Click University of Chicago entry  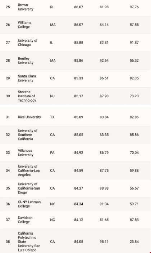pyautogui.click(x=28, y=43)
